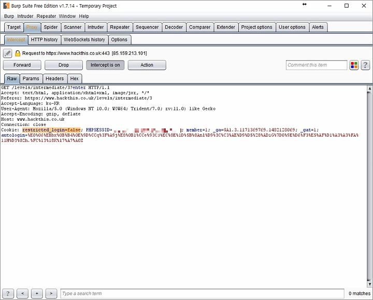The image size is (373, 300).
Task: Click the Host: www.hackthis.co.uk line
Action: pos(33,119)
